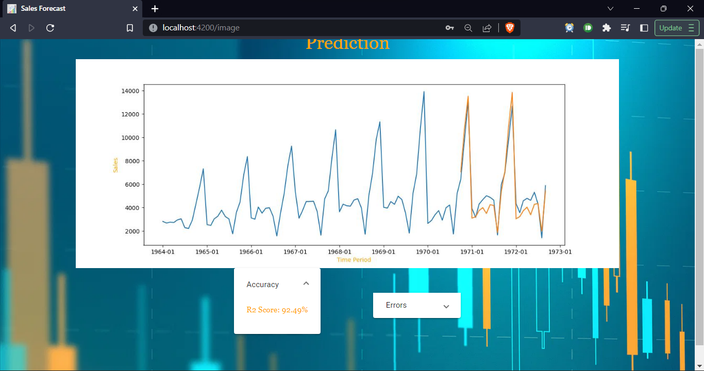Click the 1973-01 axis tick label

(x=560, y=252)
